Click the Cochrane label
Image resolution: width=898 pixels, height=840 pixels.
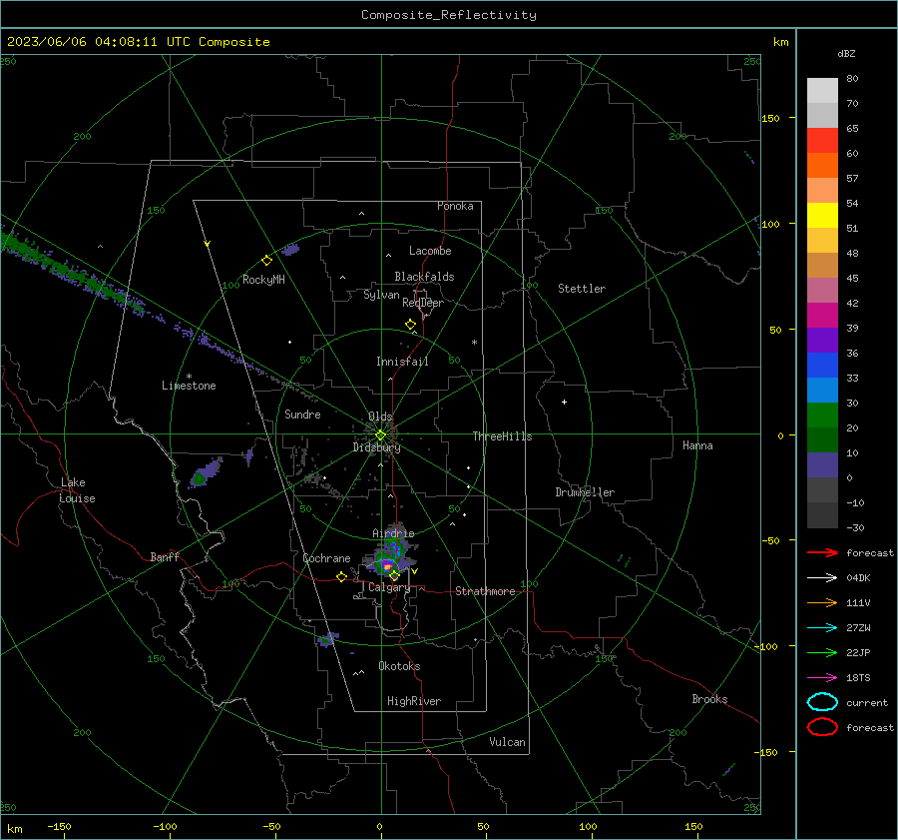pos(326,558)
